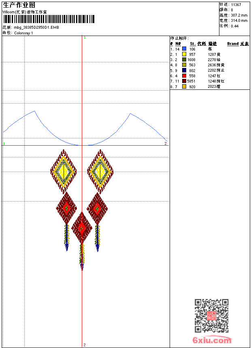Click the description '2278 绿'
The width and height of the screenshot is (251, 348).
tap(214, 60)
